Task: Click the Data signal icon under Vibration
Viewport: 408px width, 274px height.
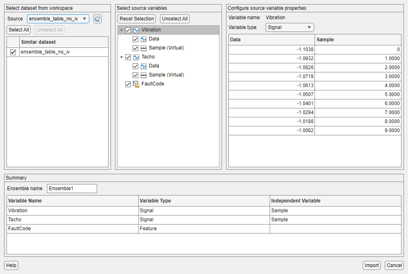Action: [x=144, y=39]
